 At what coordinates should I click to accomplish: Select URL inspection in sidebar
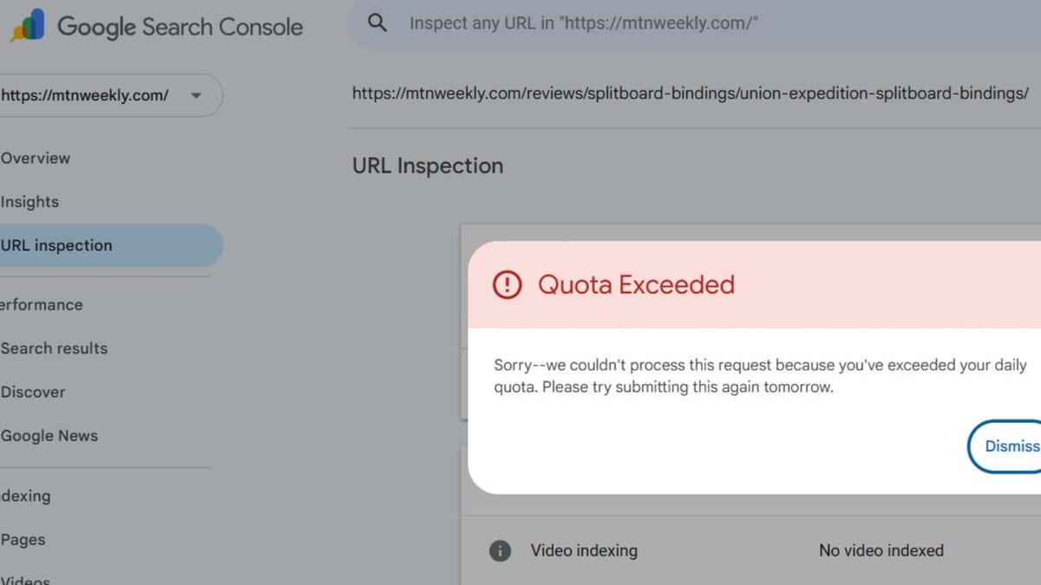(x=56, y=245)
